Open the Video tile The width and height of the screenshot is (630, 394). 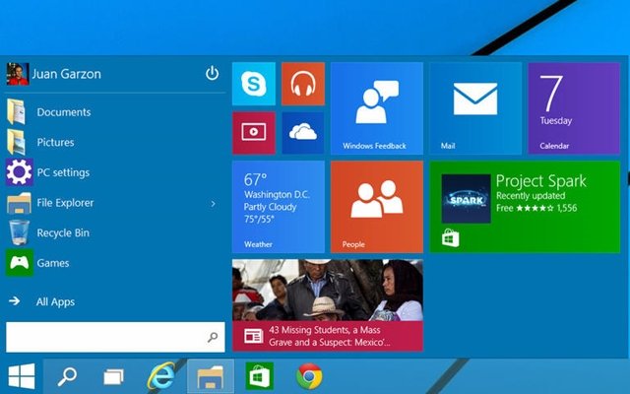(x=254, y=133)
